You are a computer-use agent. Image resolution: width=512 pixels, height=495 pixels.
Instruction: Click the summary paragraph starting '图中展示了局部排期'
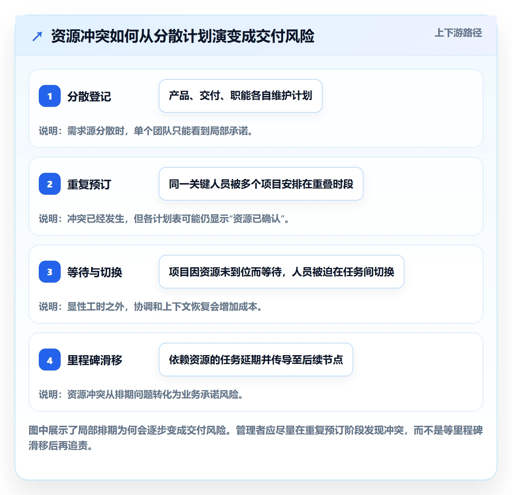(x=256, y=438)
